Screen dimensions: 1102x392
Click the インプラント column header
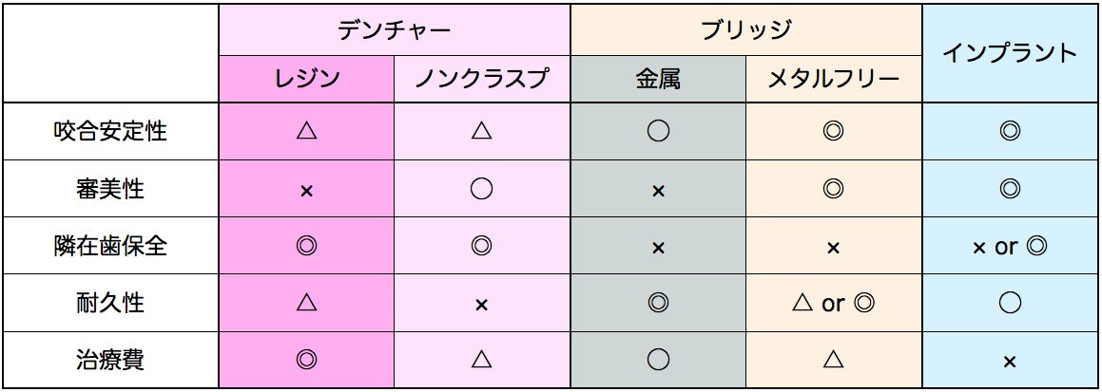[1009, 53]
